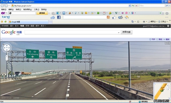
Task: Select the Google 地圖 browser tab
Action: (29, 22)
